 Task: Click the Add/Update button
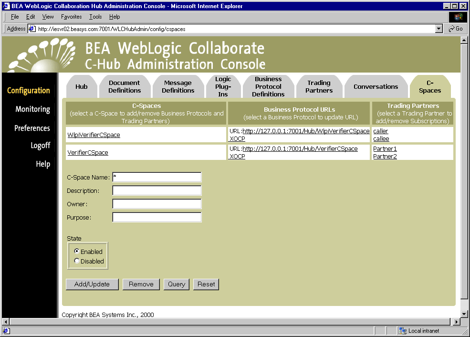click(x=92, y=284)
